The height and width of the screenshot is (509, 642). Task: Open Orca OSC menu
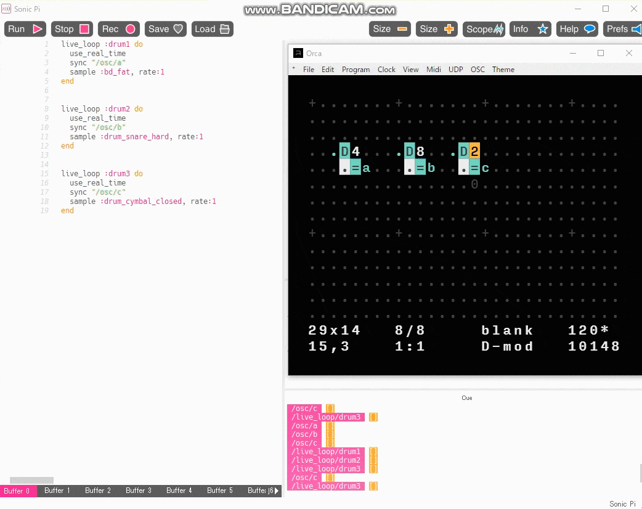tap(478, 70)
